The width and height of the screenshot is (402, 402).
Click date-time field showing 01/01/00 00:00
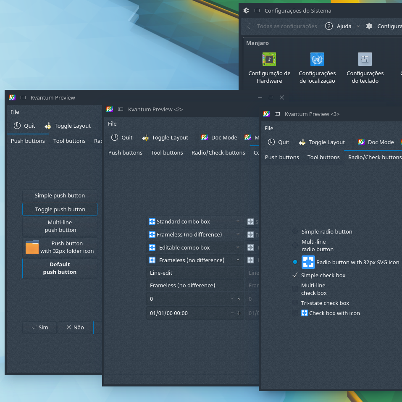(195, 313)
